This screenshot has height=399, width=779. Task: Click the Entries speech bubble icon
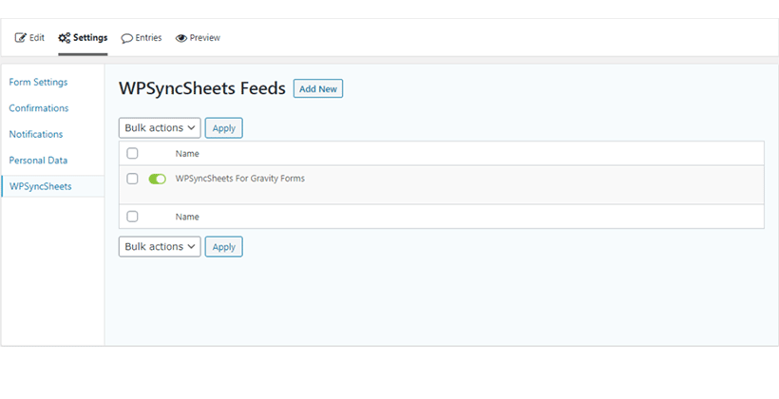coord(127,38)
